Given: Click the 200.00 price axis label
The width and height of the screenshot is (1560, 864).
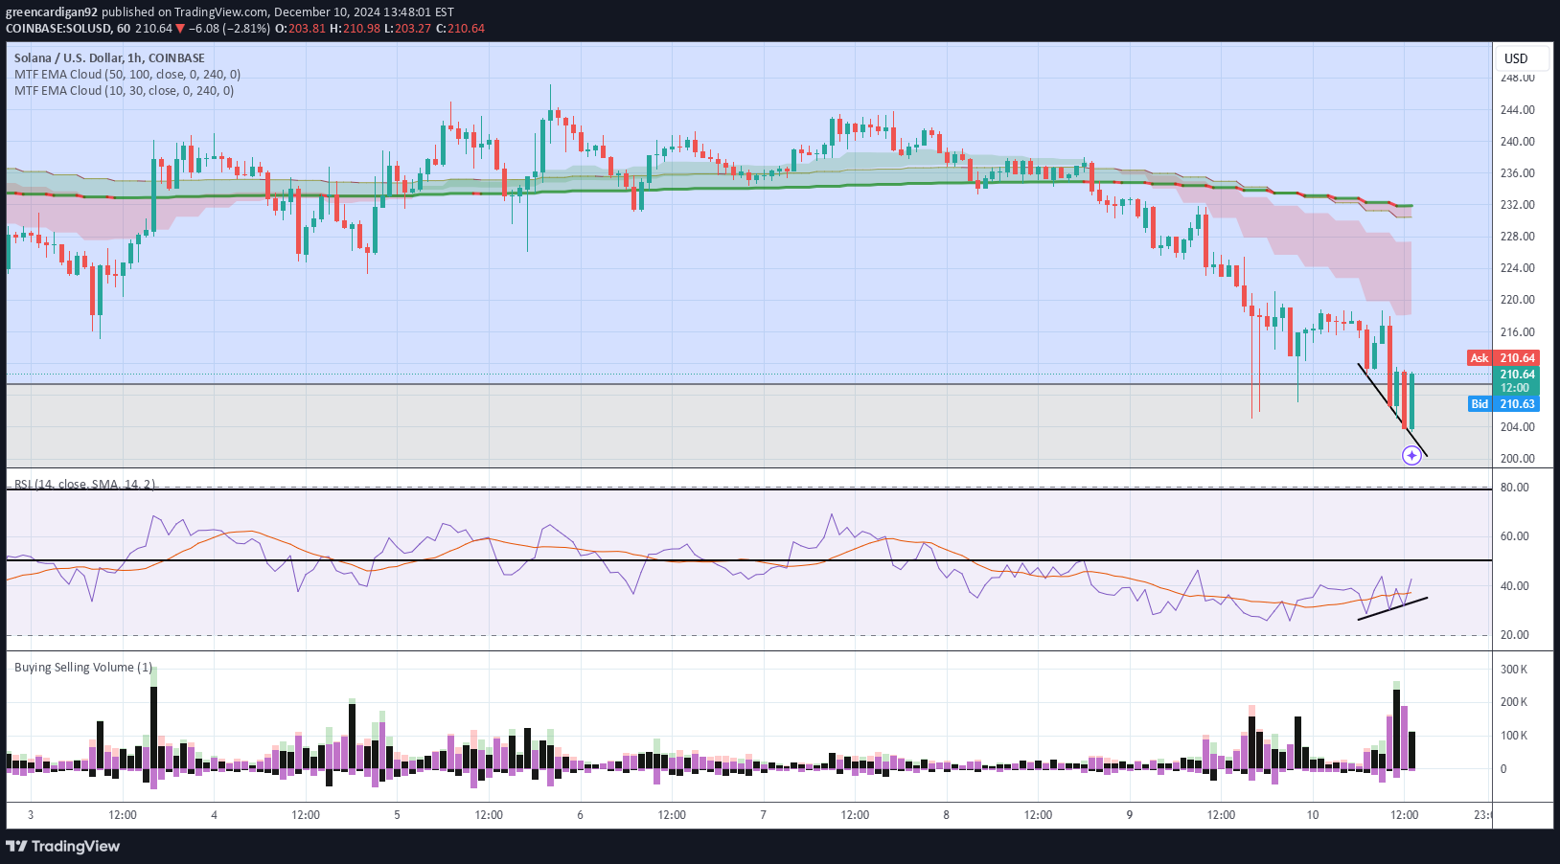Looking at the screenshot, I should click(1517, 459).
